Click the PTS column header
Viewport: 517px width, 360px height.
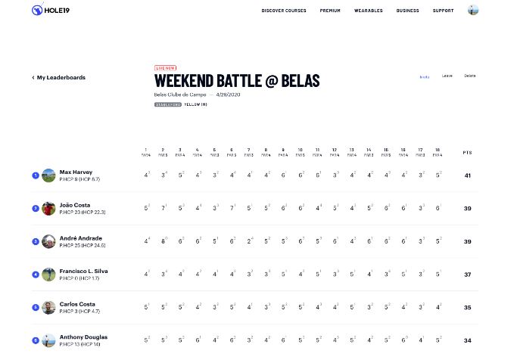468,153
